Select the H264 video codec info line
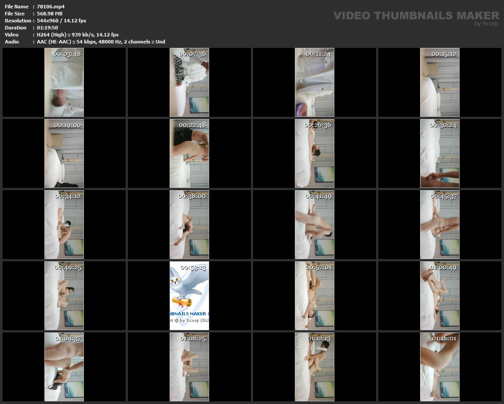The image size is (504, 404). pyautogui.click(x=78, y=35)
